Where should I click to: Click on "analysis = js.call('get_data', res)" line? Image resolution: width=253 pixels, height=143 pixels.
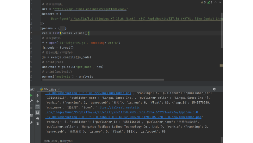point(73,67)
